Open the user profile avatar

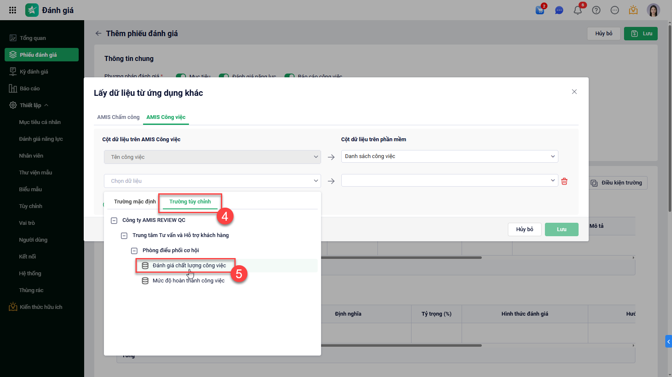(653, 10)
